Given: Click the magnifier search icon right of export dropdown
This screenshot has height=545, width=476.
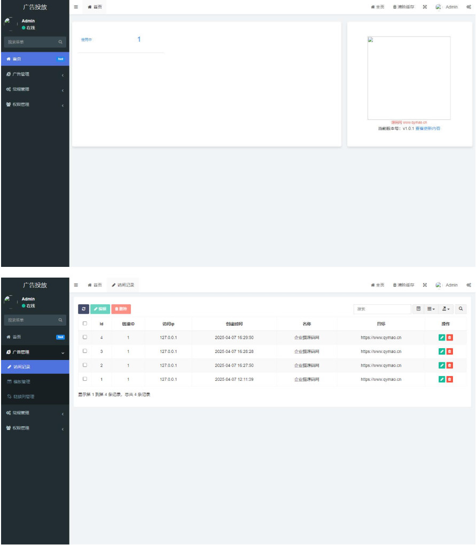Looking at the screenshot, I should (x=461, y=309).
